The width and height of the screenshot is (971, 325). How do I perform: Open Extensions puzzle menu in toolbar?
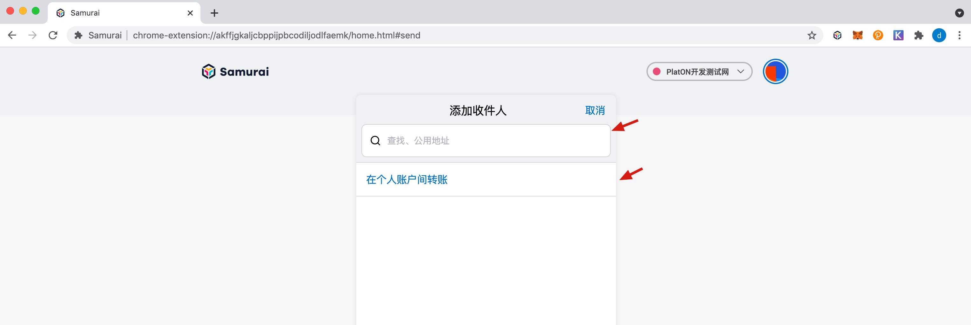click(919, 35)
